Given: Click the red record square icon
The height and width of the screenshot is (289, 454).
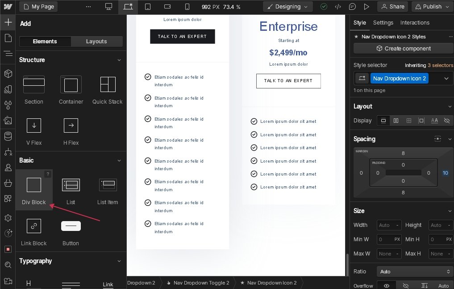Looking at the screenshot, I should [x=8, y=249].
